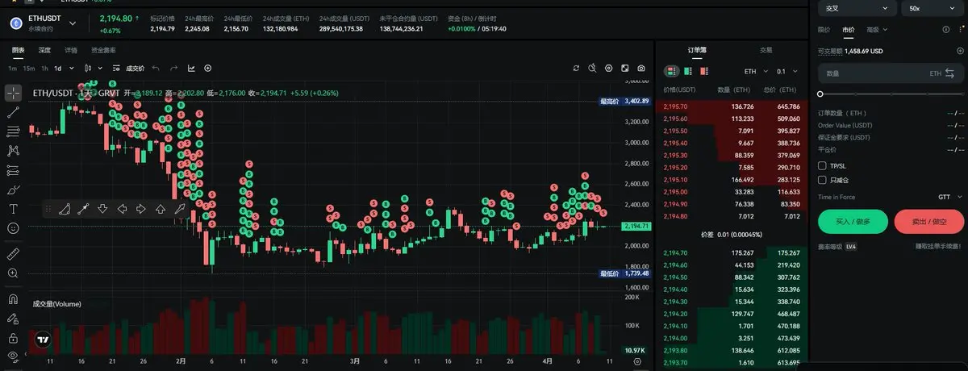Select the crosshair cursor tool
This screenshot has width=968, height=371.
tap(12, 92)
